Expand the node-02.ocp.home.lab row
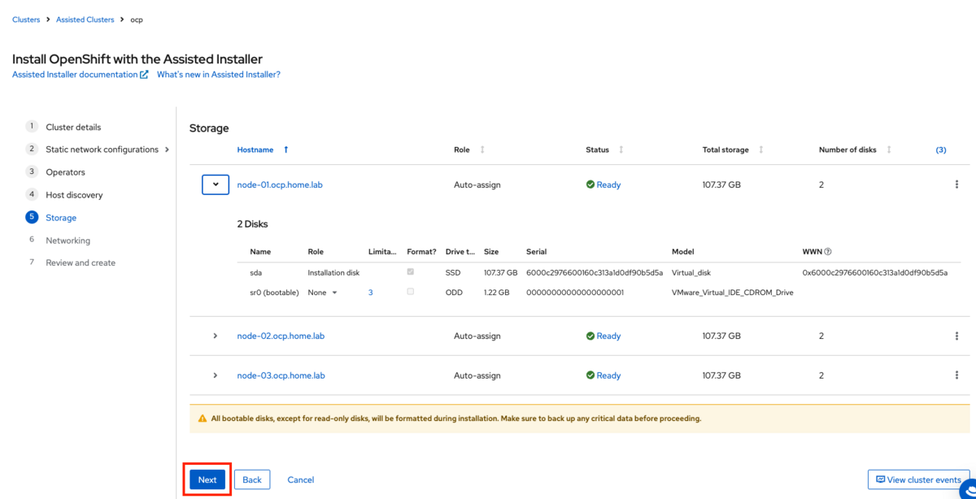Image resolution: width=976 pixels, height=499 pixels. point(216,336)
